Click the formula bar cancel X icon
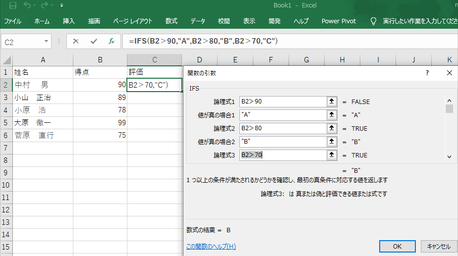Image resolution: width=458 pixels, height=256 pixels. pos(76,41)
